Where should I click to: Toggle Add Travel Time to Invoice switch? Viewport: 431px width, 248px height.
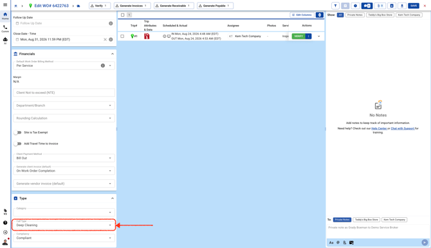pos(17,144)
